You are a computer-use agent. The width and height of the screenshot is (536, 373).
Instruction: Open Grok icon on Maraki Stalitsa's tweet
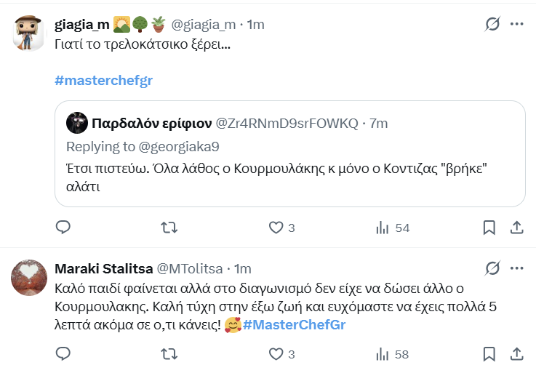pos(492,269)
